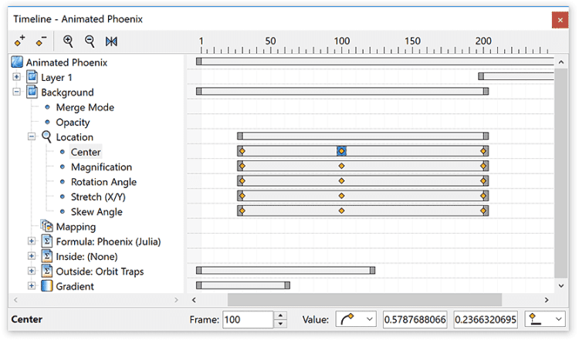Select the Rotation Angle keyframe at frame 100
Screen dimensions: 579x340
click(x=341, y=180)
